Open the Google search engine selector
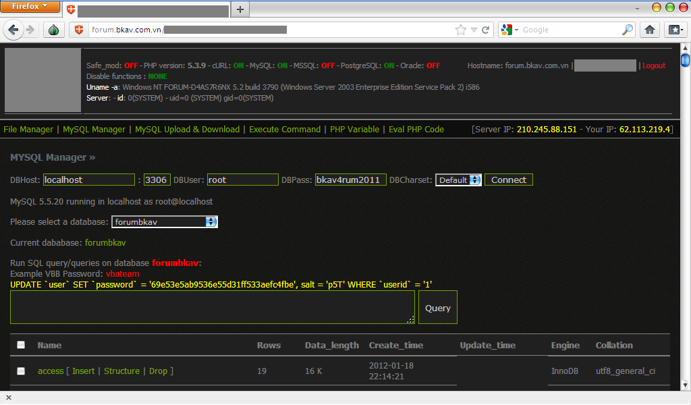Screen dimensions: 691x405 coord(509,30)
